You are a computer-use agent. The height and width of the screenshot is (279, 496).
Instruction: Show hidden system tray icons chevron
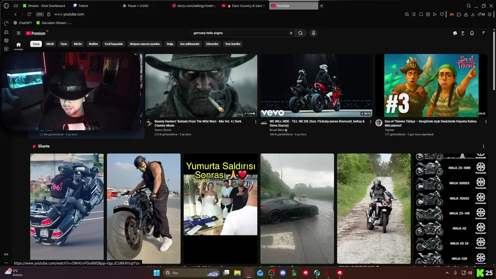click(447, 273)
